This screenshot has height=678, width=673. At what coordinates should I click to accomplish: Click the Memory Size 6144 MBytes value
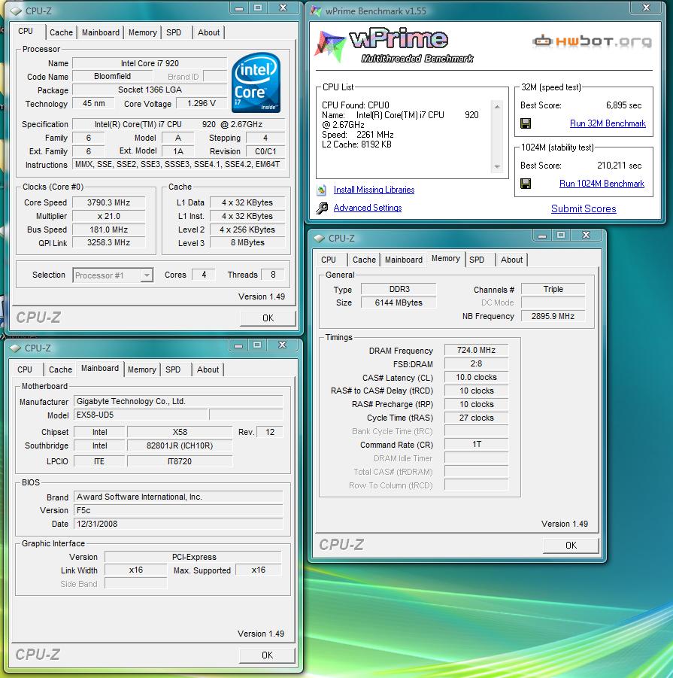click(x=399, y=303)
